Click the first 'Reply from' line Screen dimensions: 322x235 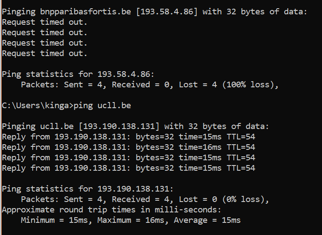pos(129,137)
